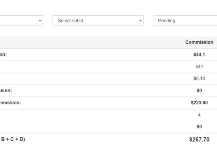
Task: Expand the partially visible leftmost dropdown
Action: click(x=21, y=20)
